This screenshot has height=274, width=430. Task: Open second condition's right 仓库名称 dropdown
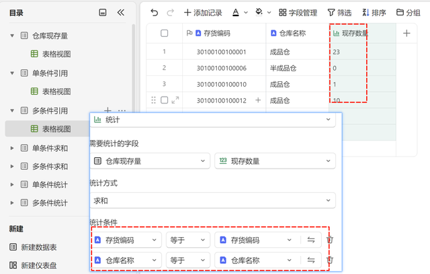click(x=256, y=260)
